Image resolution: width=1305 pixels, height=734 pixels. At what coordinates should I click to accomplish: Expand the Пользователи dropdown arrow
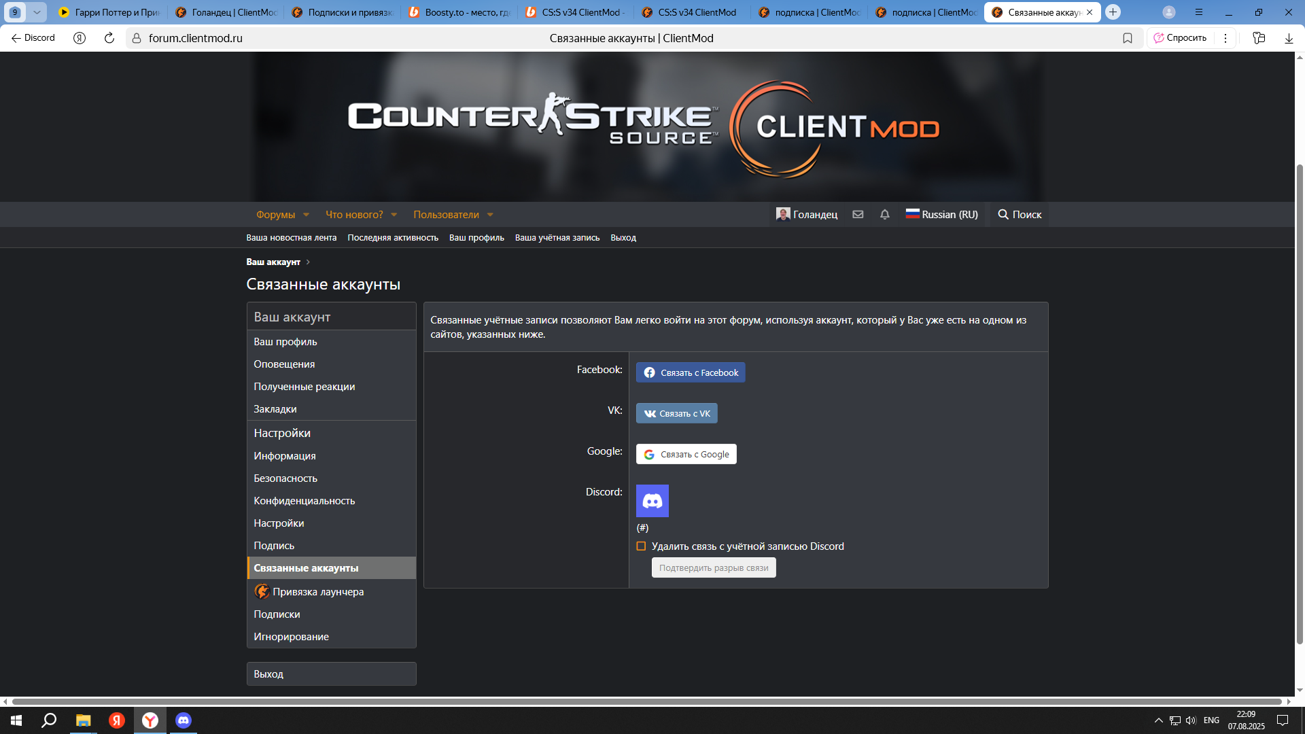pyautogui.click(x=490, y=215)
